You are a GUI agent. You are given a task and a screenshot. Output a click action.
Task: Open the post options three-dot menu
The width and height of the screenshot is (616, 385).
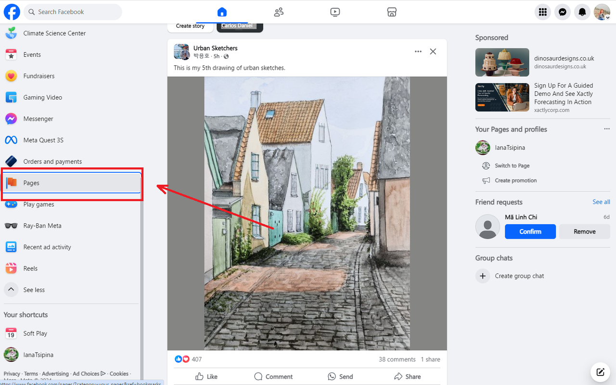click(418, 51)
